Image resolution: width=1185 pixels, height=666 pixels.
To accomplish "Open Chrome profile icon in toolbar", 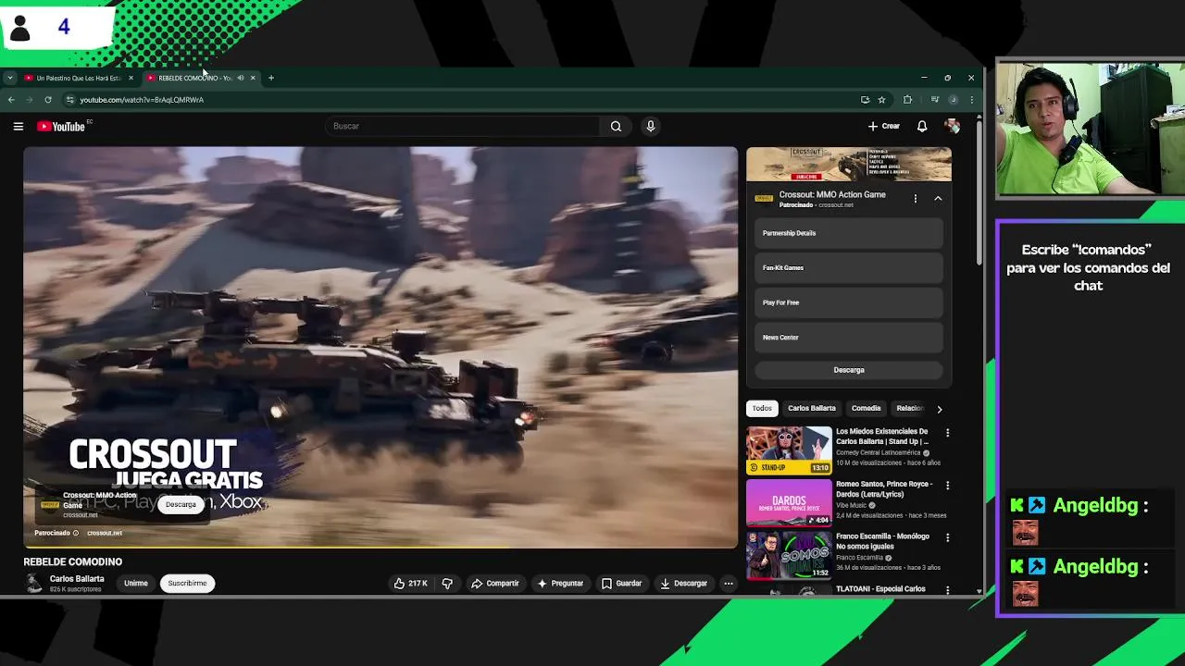I will click(x=954, y=100).
